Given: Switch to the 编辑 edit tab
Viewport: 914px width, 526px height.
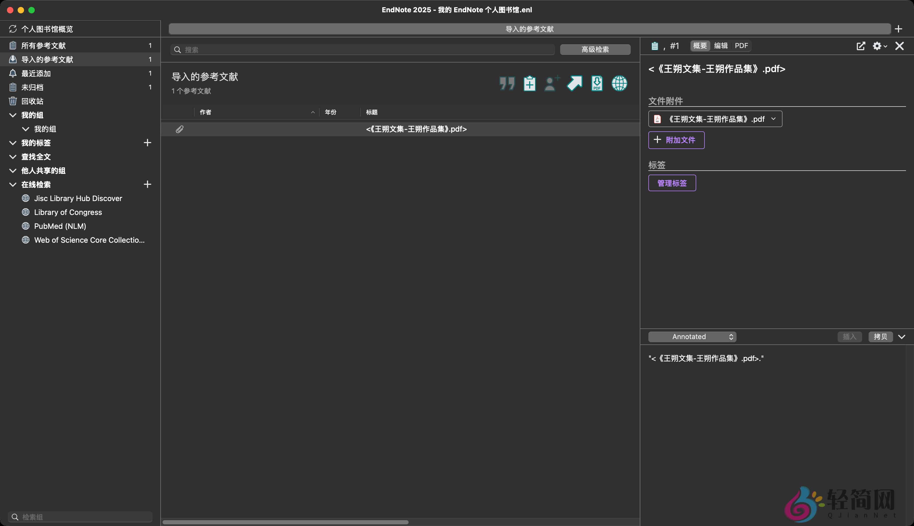Looking at the screenshot, I should tap(721, 45).
